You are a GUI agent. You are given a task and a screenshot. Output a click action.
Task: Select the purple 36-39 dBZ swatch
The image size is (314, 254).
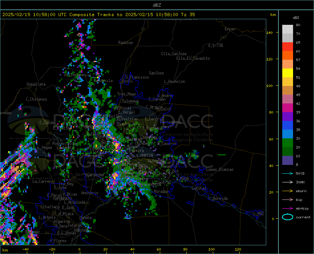coord(287,117)
